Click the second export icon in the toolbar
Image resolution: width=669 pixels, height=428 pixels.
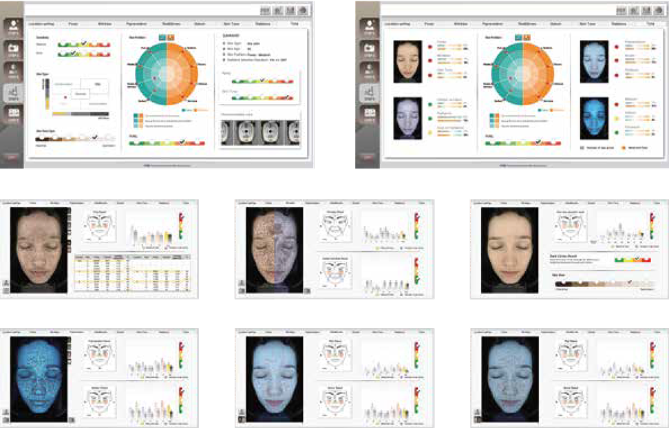point(289,10)
